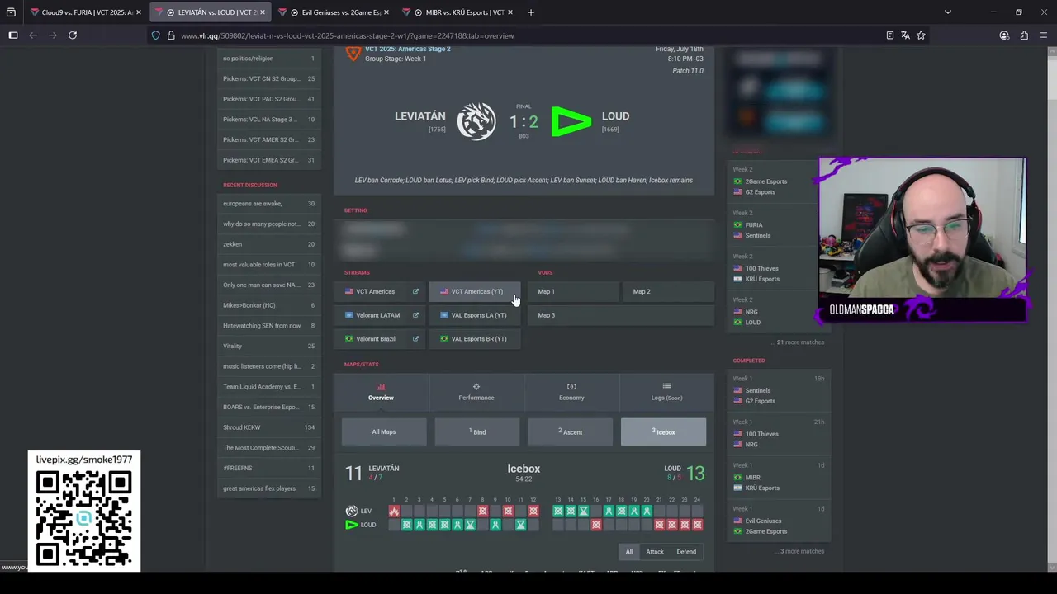Open the VCT Americas (YT) stream
This screenshot has height=594, width=1057.
coord(475,291)
